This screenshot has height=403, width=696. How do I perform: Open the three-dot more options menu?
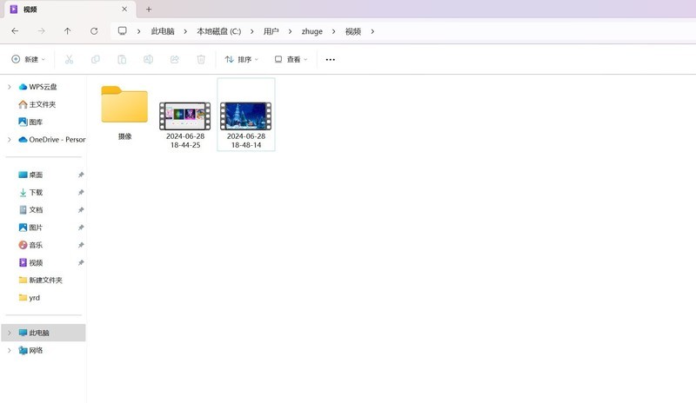(x=331, y=59)
